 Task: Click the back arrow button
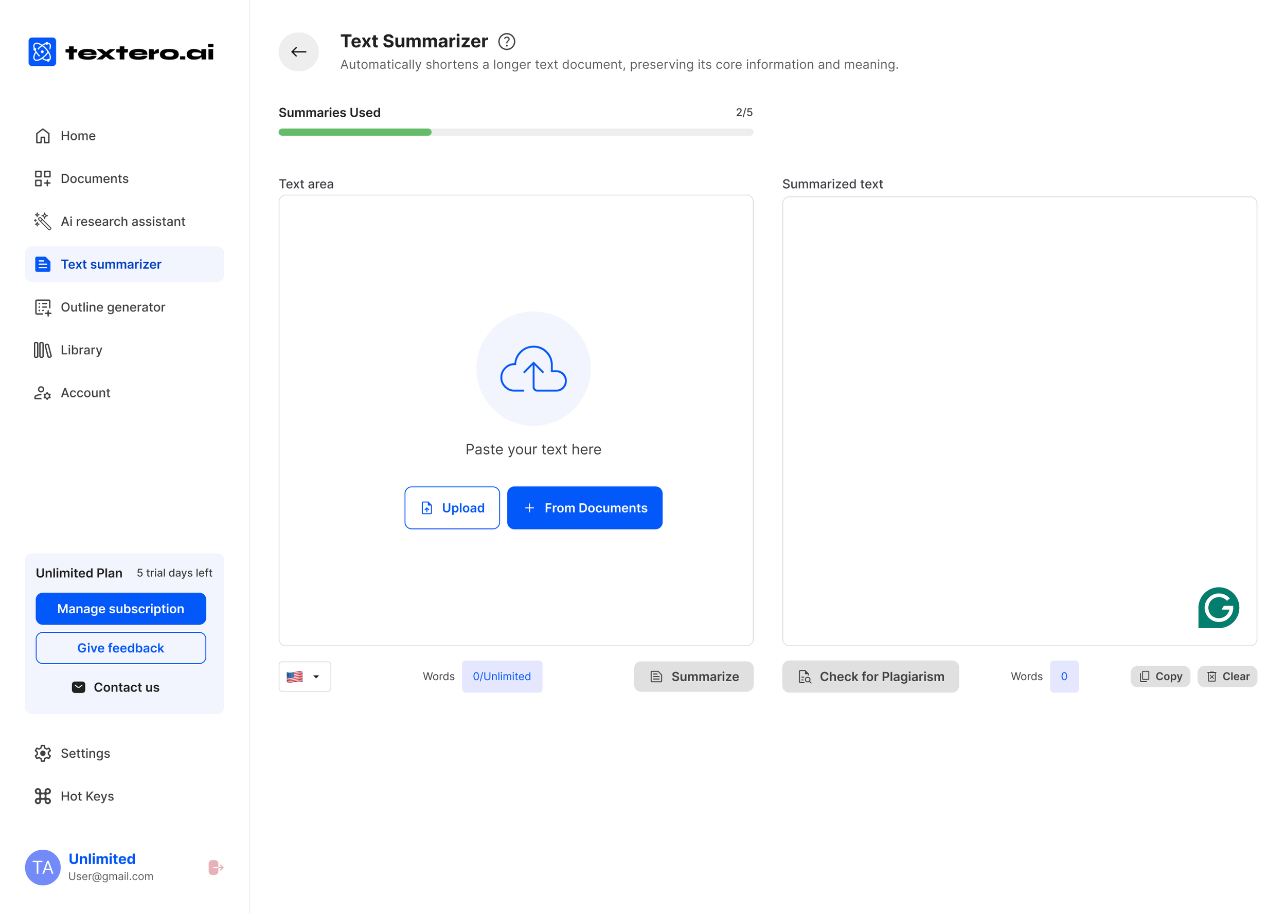(x=298, y=52)
